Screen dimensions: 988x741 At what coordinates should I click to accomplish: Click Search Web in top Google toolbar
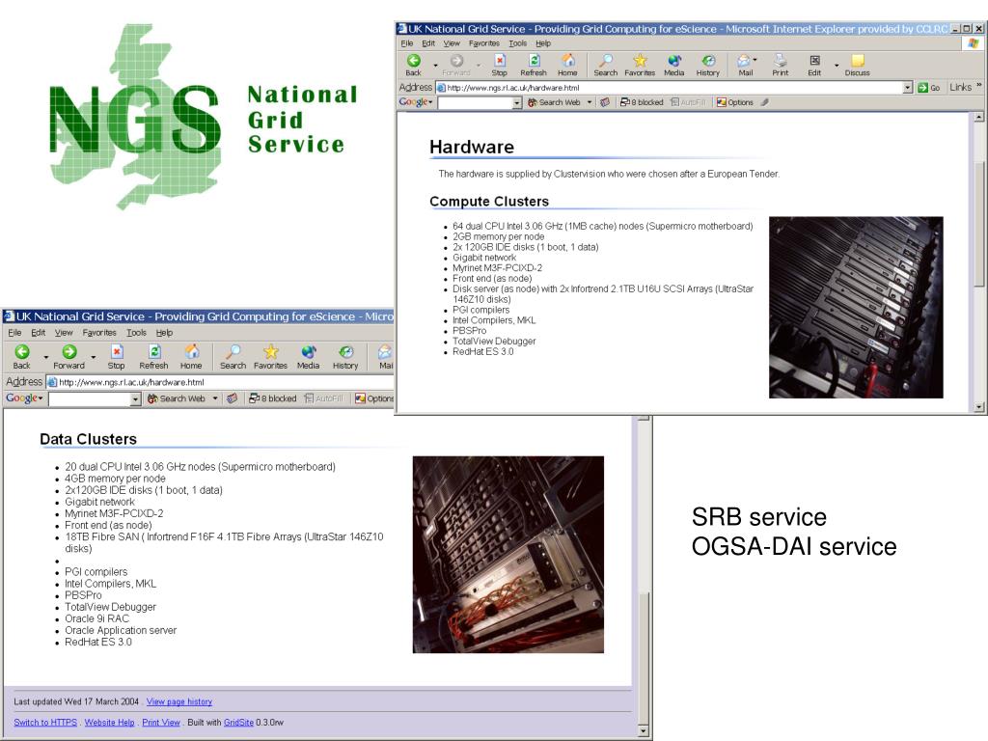[554, 102]
